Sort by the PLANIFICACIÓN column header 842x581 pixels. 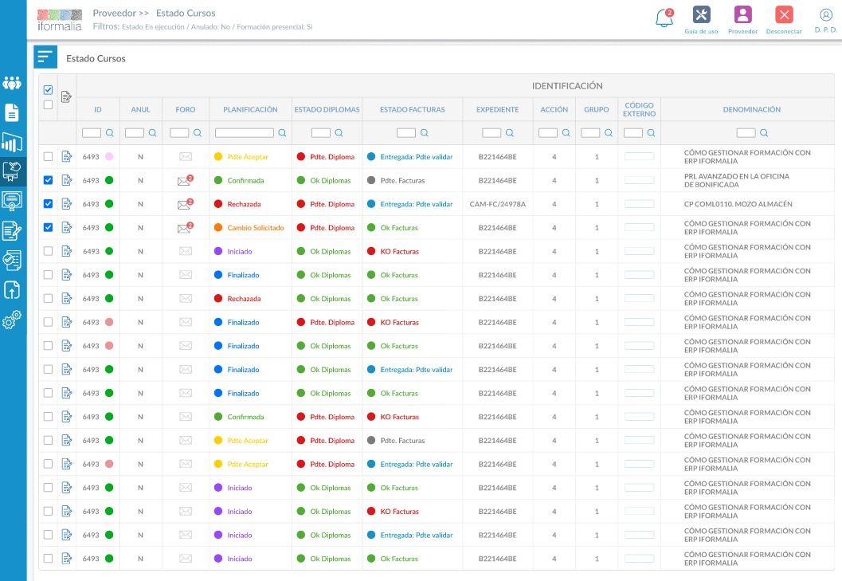pyautogui.click(x=250, y=110)
